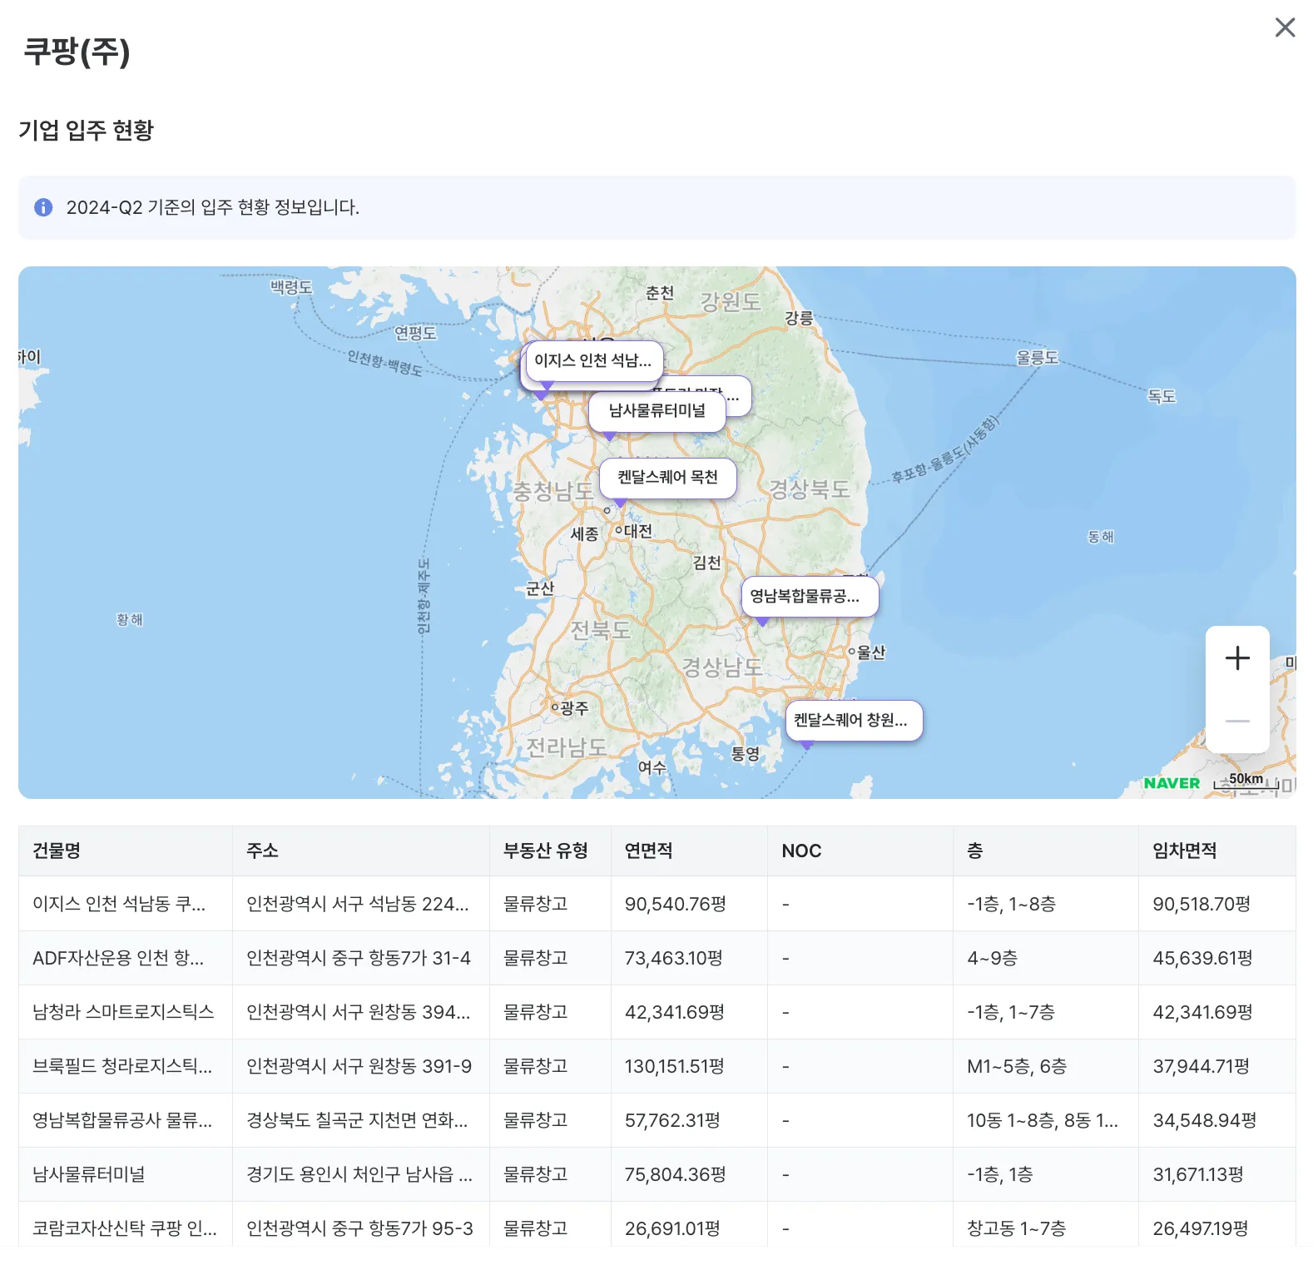Viewport: 1313px width, 1265px height.
Task: Click the 주소 column header
Action: [x=262, y=851]
